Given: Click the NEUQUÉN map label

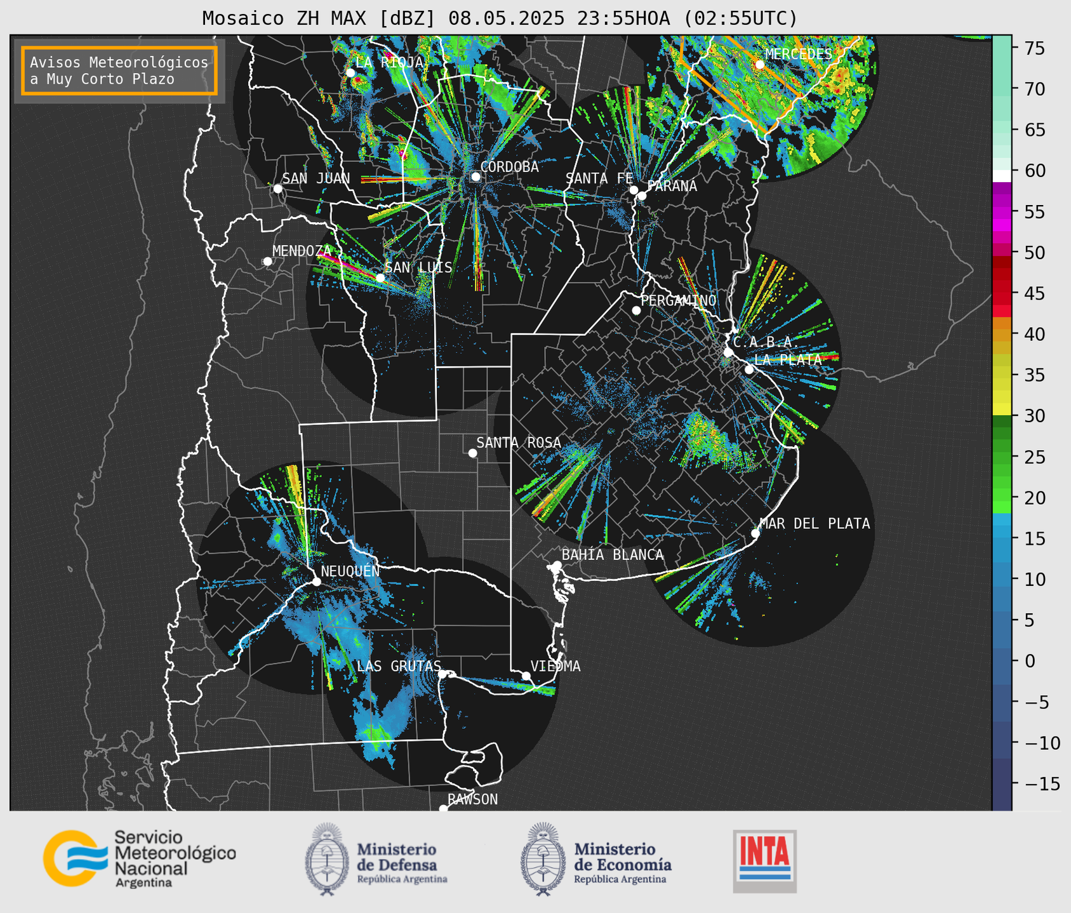Looking at the screenshot, I should click(350, 571).
